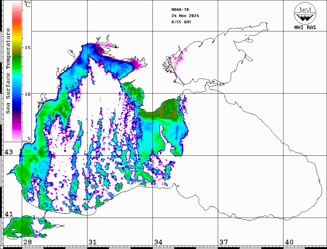This screenshot has width=327, height=249.
Task: Click the latitude label "43"
Action: (x=9, y=152)
